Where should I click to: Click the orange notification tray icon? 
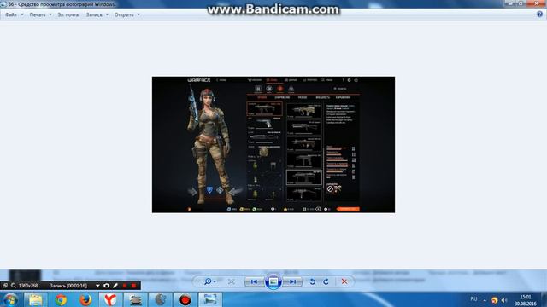coord(494,299)
